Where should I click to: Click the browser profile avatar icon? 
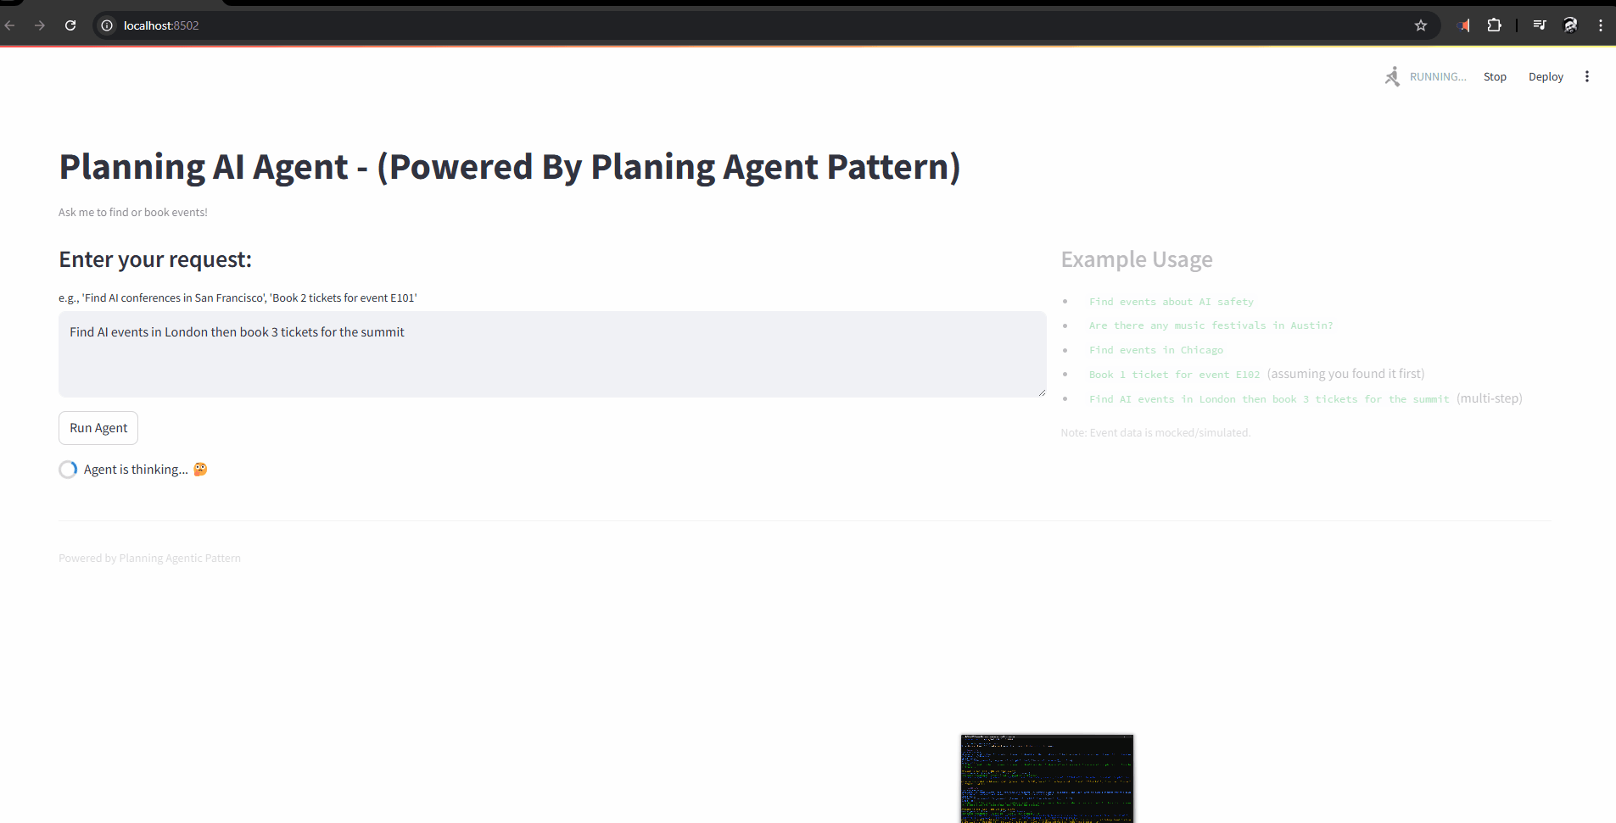1570,25
